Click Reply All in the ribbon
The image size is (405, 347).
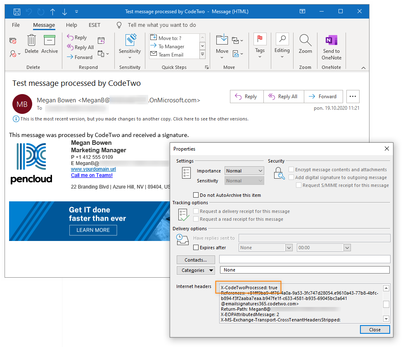[80, 47]
